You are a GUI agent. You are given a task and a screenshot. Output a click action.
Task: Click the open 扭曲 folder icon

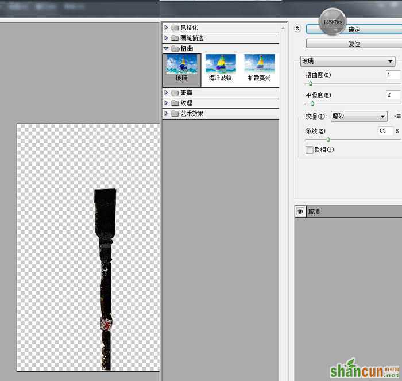tap(175, 48)
